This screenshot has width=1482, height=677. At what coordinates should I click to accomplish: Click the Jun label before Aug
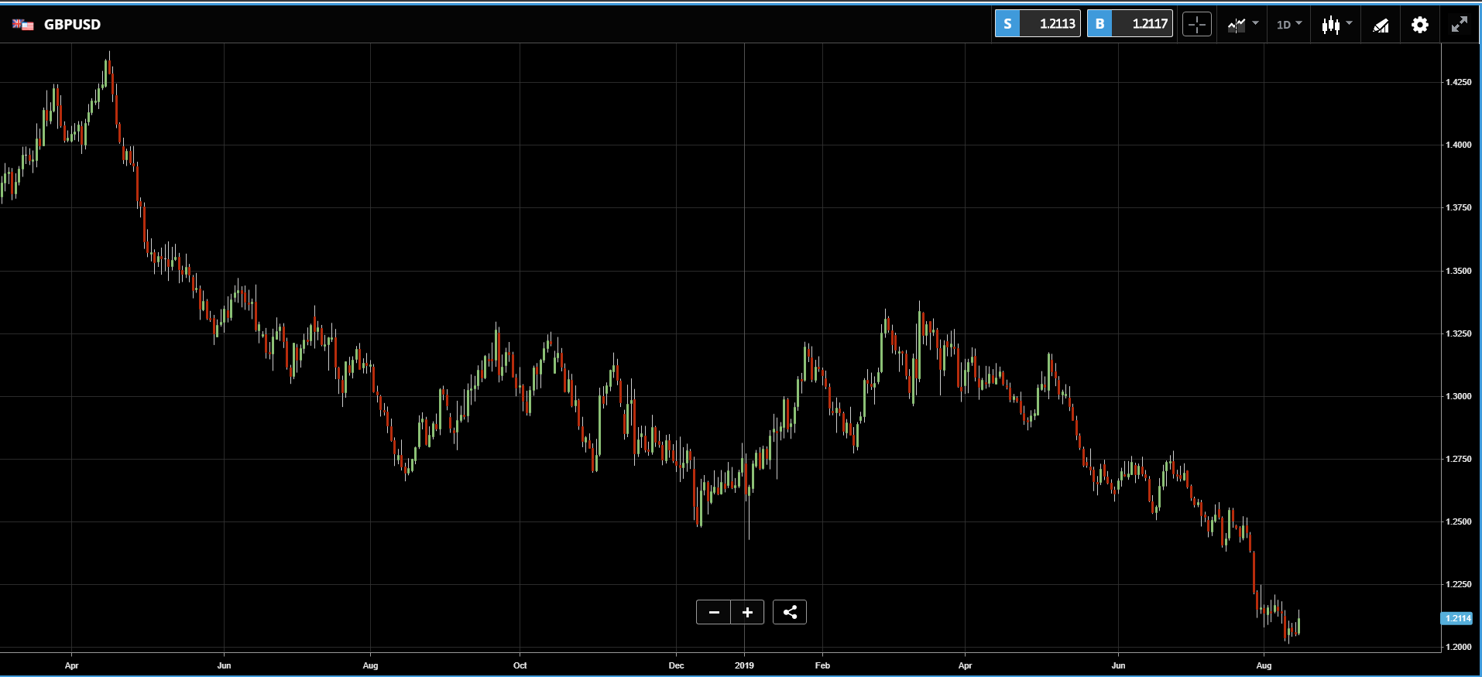[x=224, y=665]
